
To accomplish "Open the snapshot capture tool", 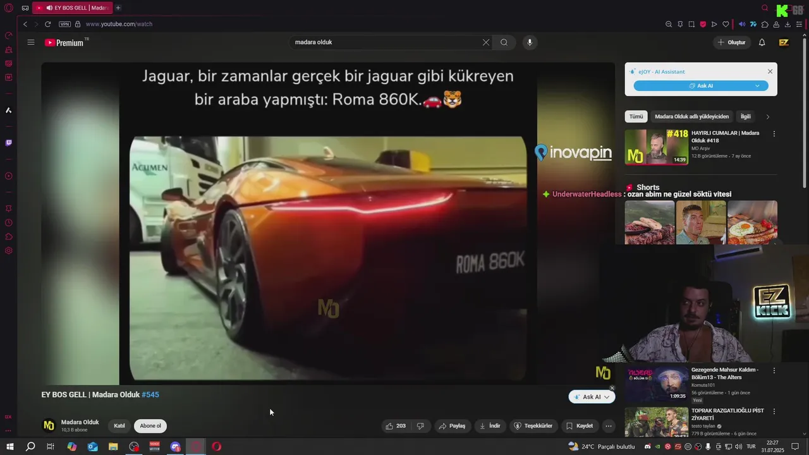I will pyautogui.click(x=691, y=24).
